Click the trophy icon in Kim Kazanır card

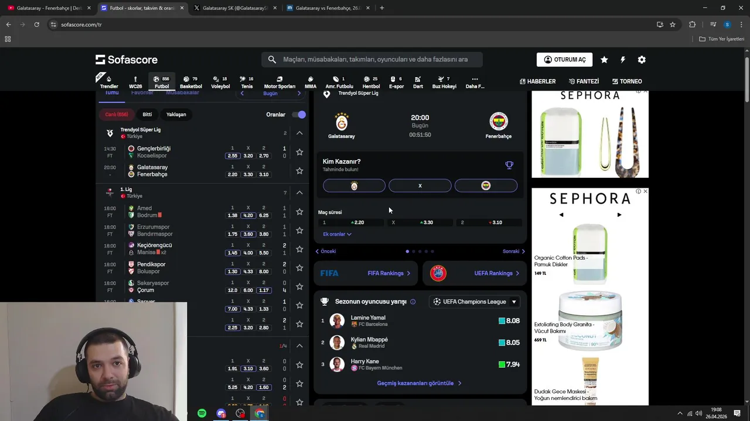click(x=509, y=165)
